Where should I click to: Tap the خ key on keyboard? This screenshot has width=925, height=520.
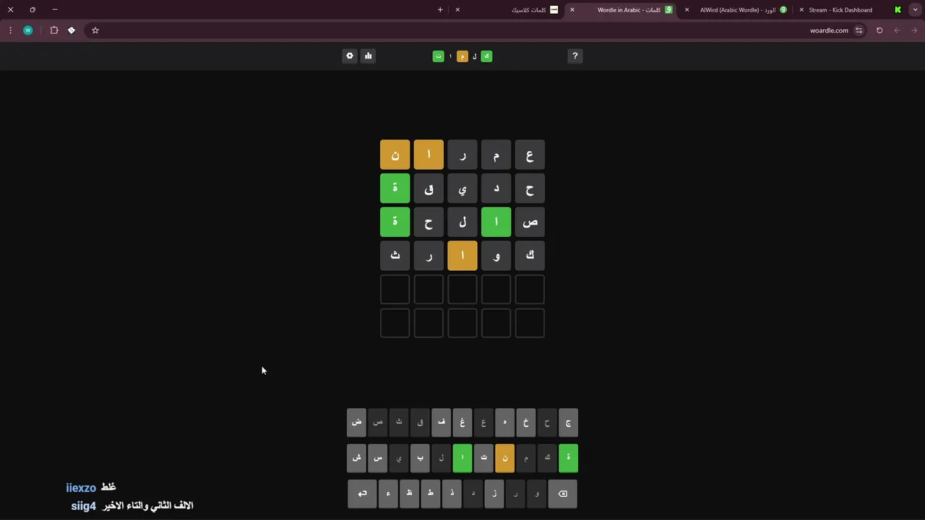coord(526,422)
